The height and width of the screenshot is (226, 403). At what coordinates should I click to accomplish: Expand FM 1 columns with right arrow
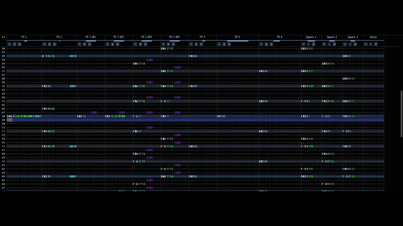(20, 44)
